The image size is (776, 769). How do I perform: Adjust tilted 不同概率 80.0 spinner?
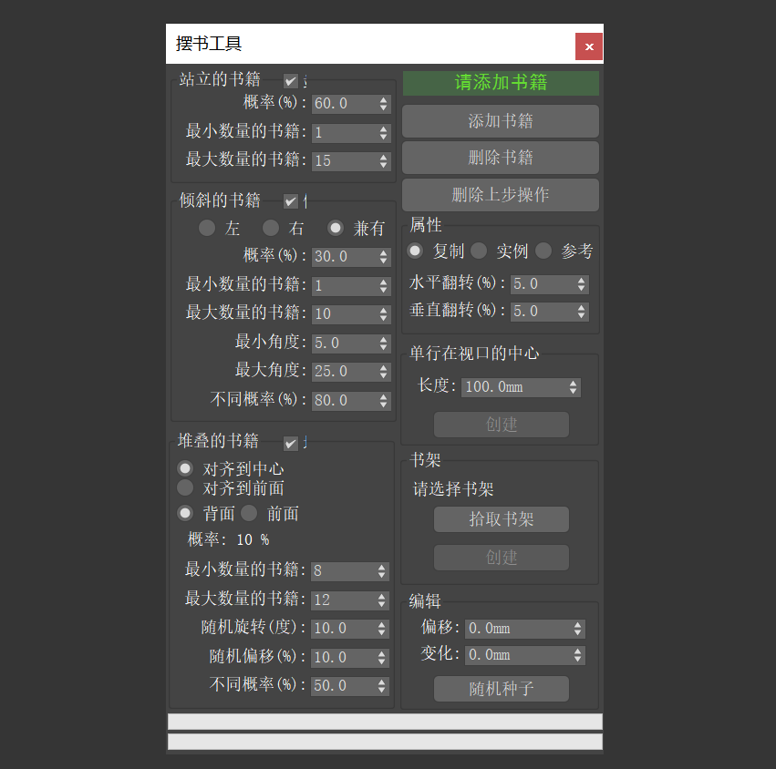coord(384,401)
